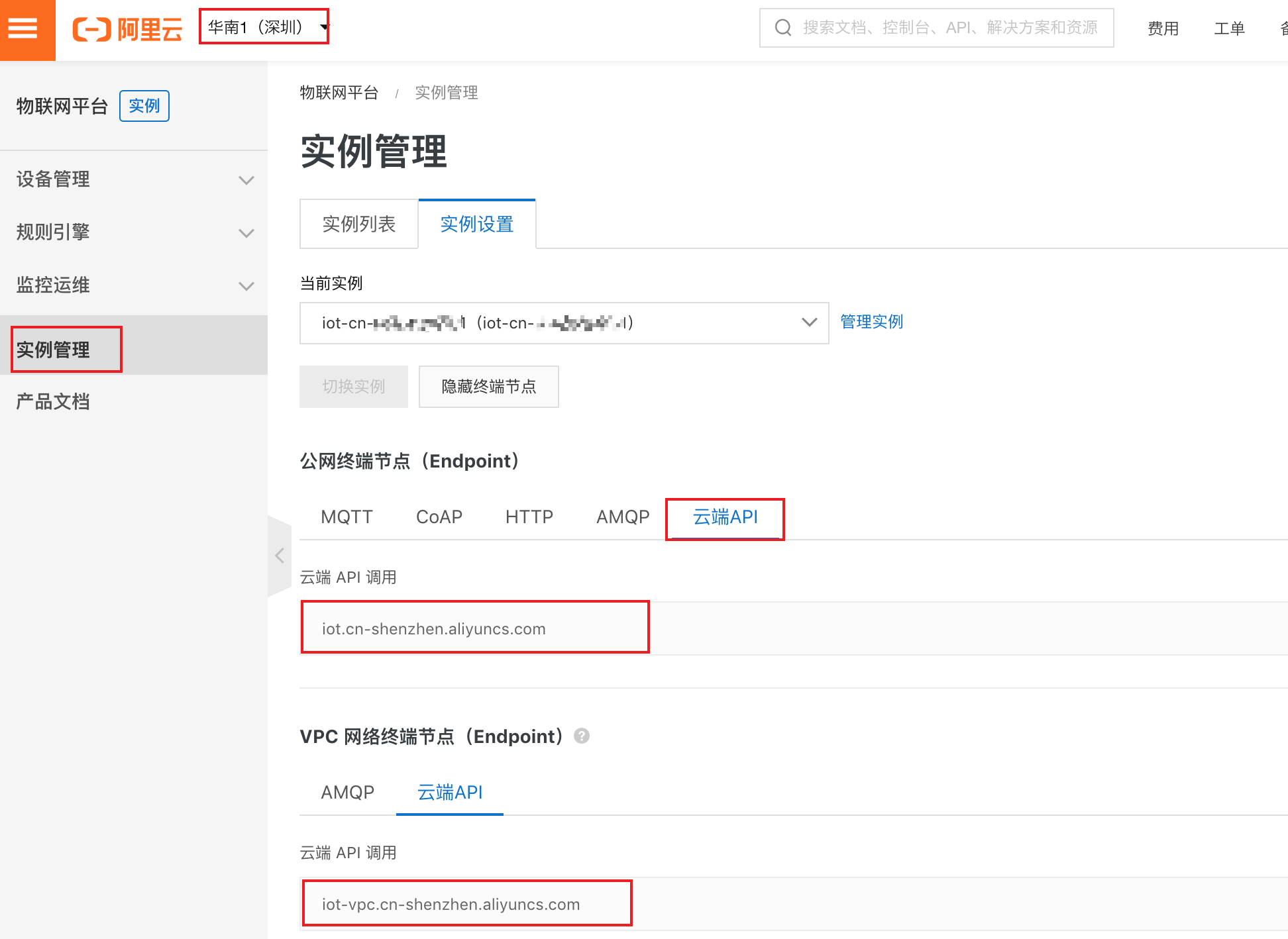1288x939 pixels.
Task: Click the 实例管理 breadcrumb text
Action: (447, 93)
